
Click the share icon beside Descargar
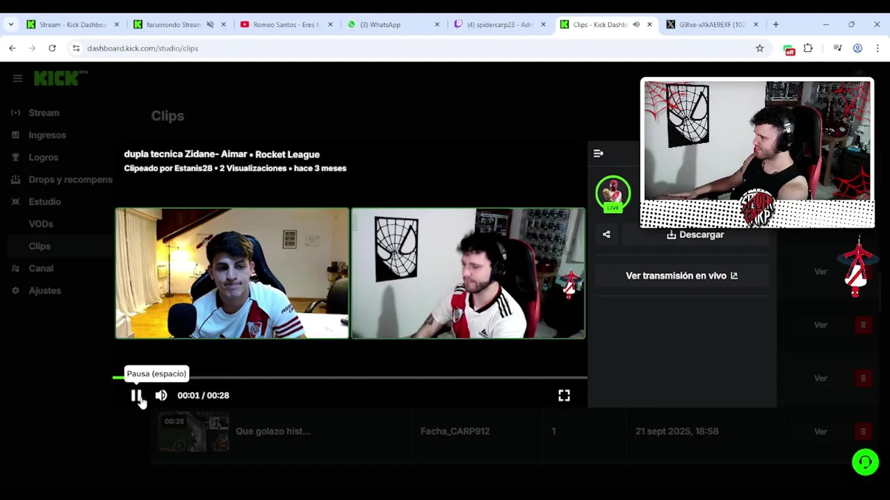tap(606, 235)
